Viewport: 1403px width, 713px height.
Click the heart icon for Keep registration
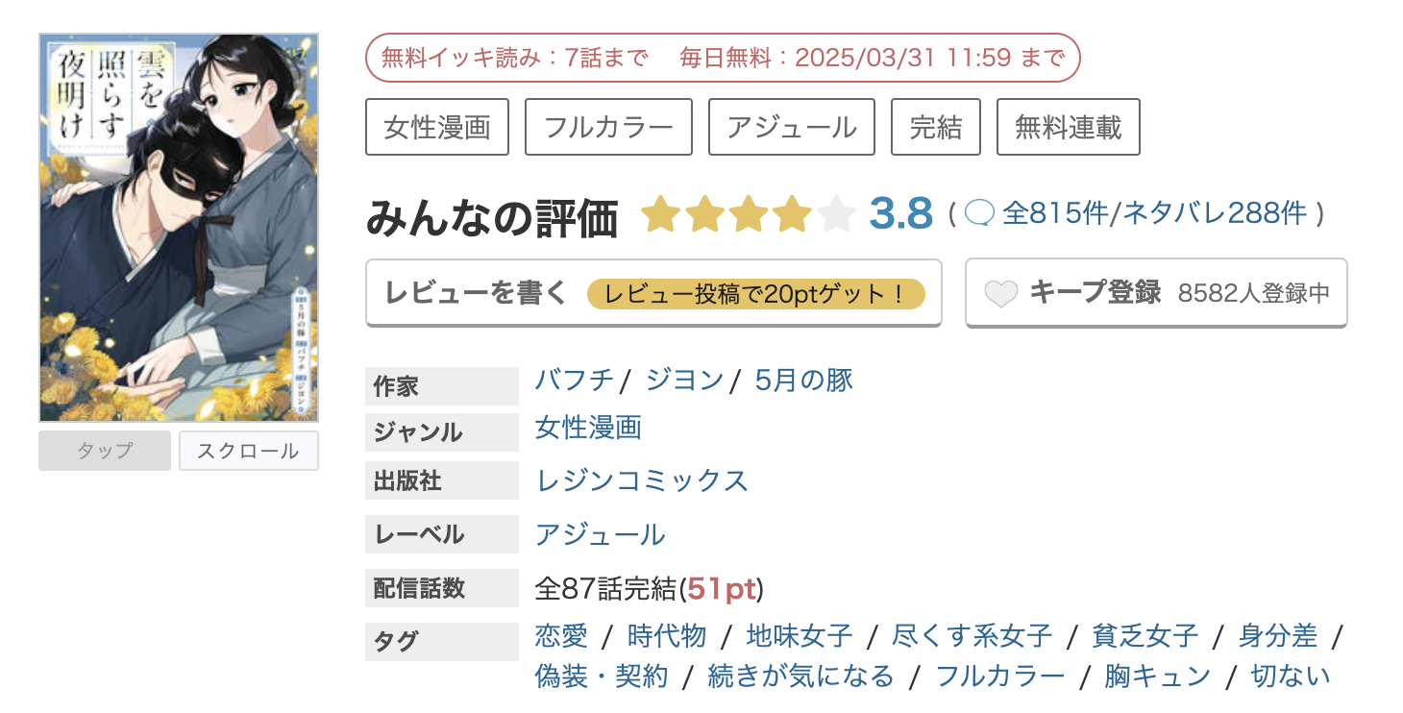[x=1001, y=294]
